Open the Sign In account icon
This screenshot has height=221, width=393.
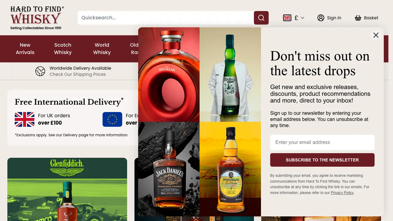321,18
